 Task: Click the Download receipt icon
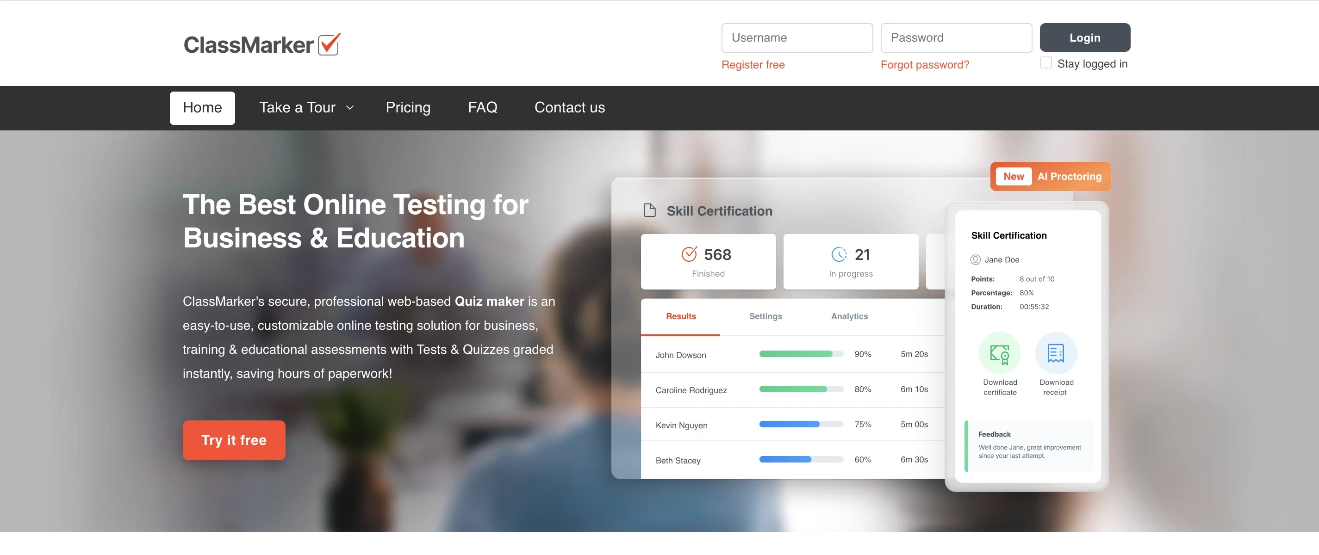1056,353
